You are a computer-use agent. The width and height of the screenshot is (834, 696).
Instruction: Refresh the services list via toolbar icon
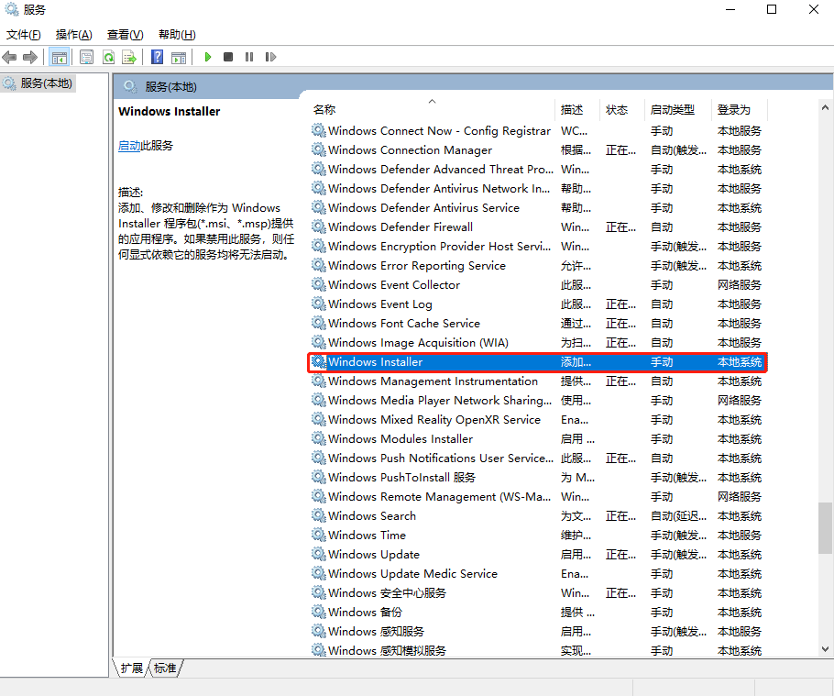pyautogui.click(x=107, y=57)
